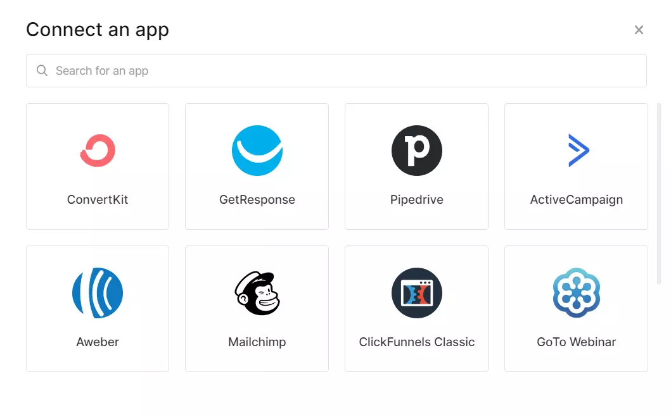The width and height of the screenshot is (671, 417).
Task: Select the GoTo Webinar text label
Action: tap(576, 342)
